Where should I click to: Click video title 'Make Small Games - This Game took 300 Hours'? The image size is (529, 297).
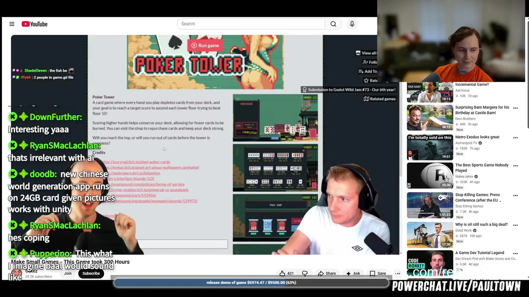click(70, 262)
